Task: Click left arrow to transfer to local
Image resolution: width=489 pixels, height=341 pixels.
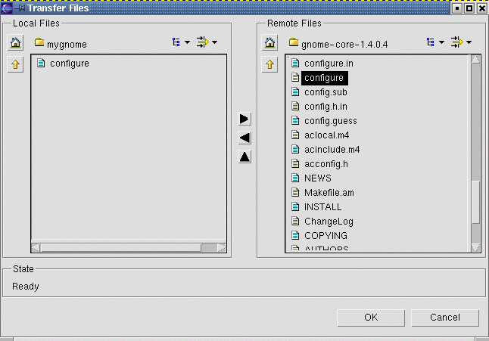Action: click(x=244, y=138)
